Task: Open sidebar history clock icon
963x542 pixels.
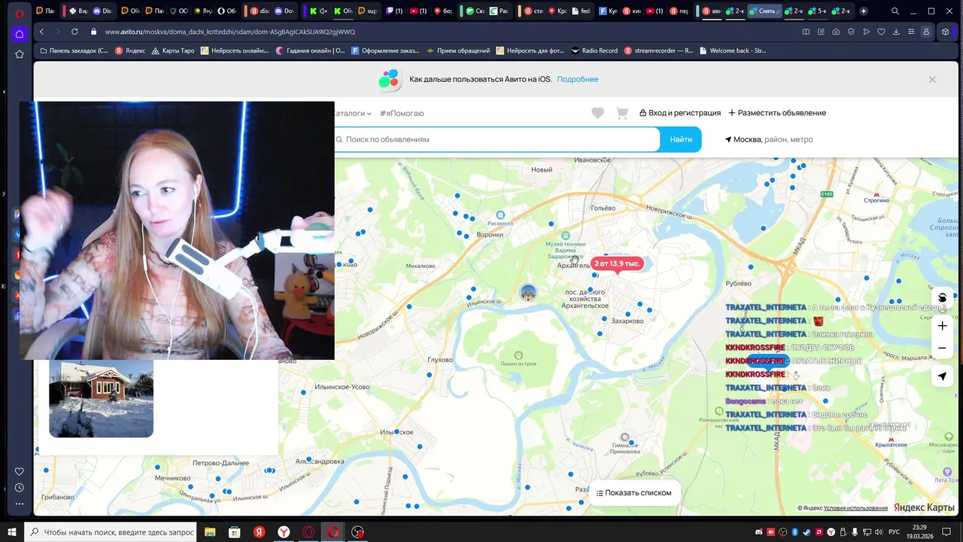Action: [x=20, y=488]
